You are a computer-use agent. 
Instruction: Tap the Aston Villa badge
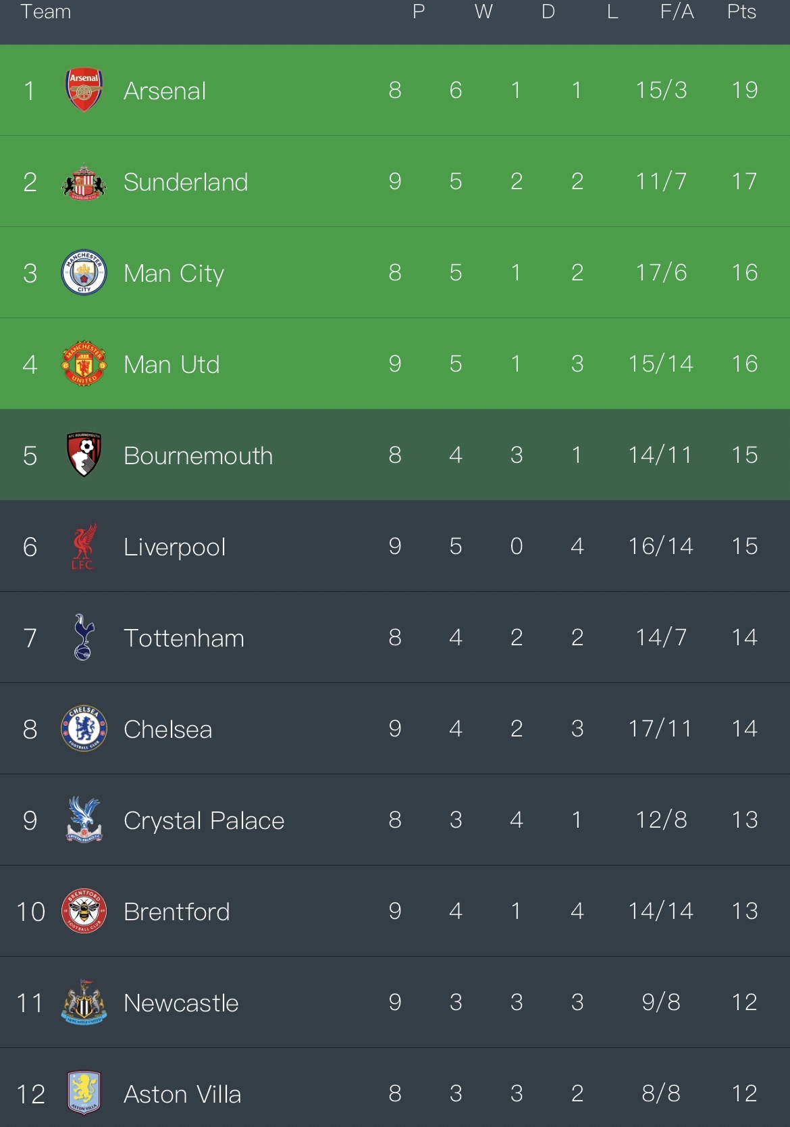[84, 1093]
